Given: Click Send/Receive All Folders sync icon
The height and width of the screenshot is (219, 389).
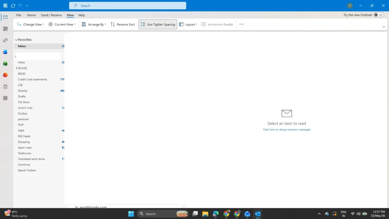Looking at the screenshot, I should 13,5.
